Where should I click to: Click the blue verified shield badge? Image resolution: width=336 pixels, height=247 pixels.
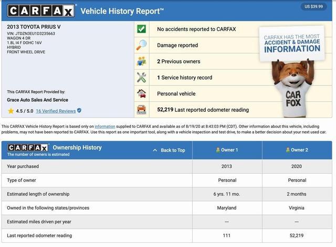[79, 111]
